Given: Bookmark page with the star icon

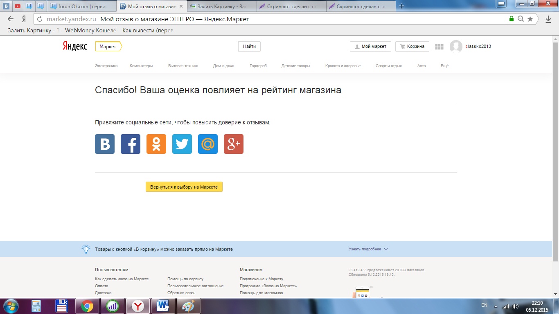Looking at the screenshot, I should (x=530, y=19).
